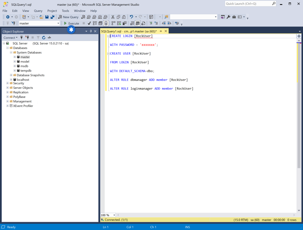Select Server Objects in Object Explorer
303x230 pixels.
click(23, 88)
